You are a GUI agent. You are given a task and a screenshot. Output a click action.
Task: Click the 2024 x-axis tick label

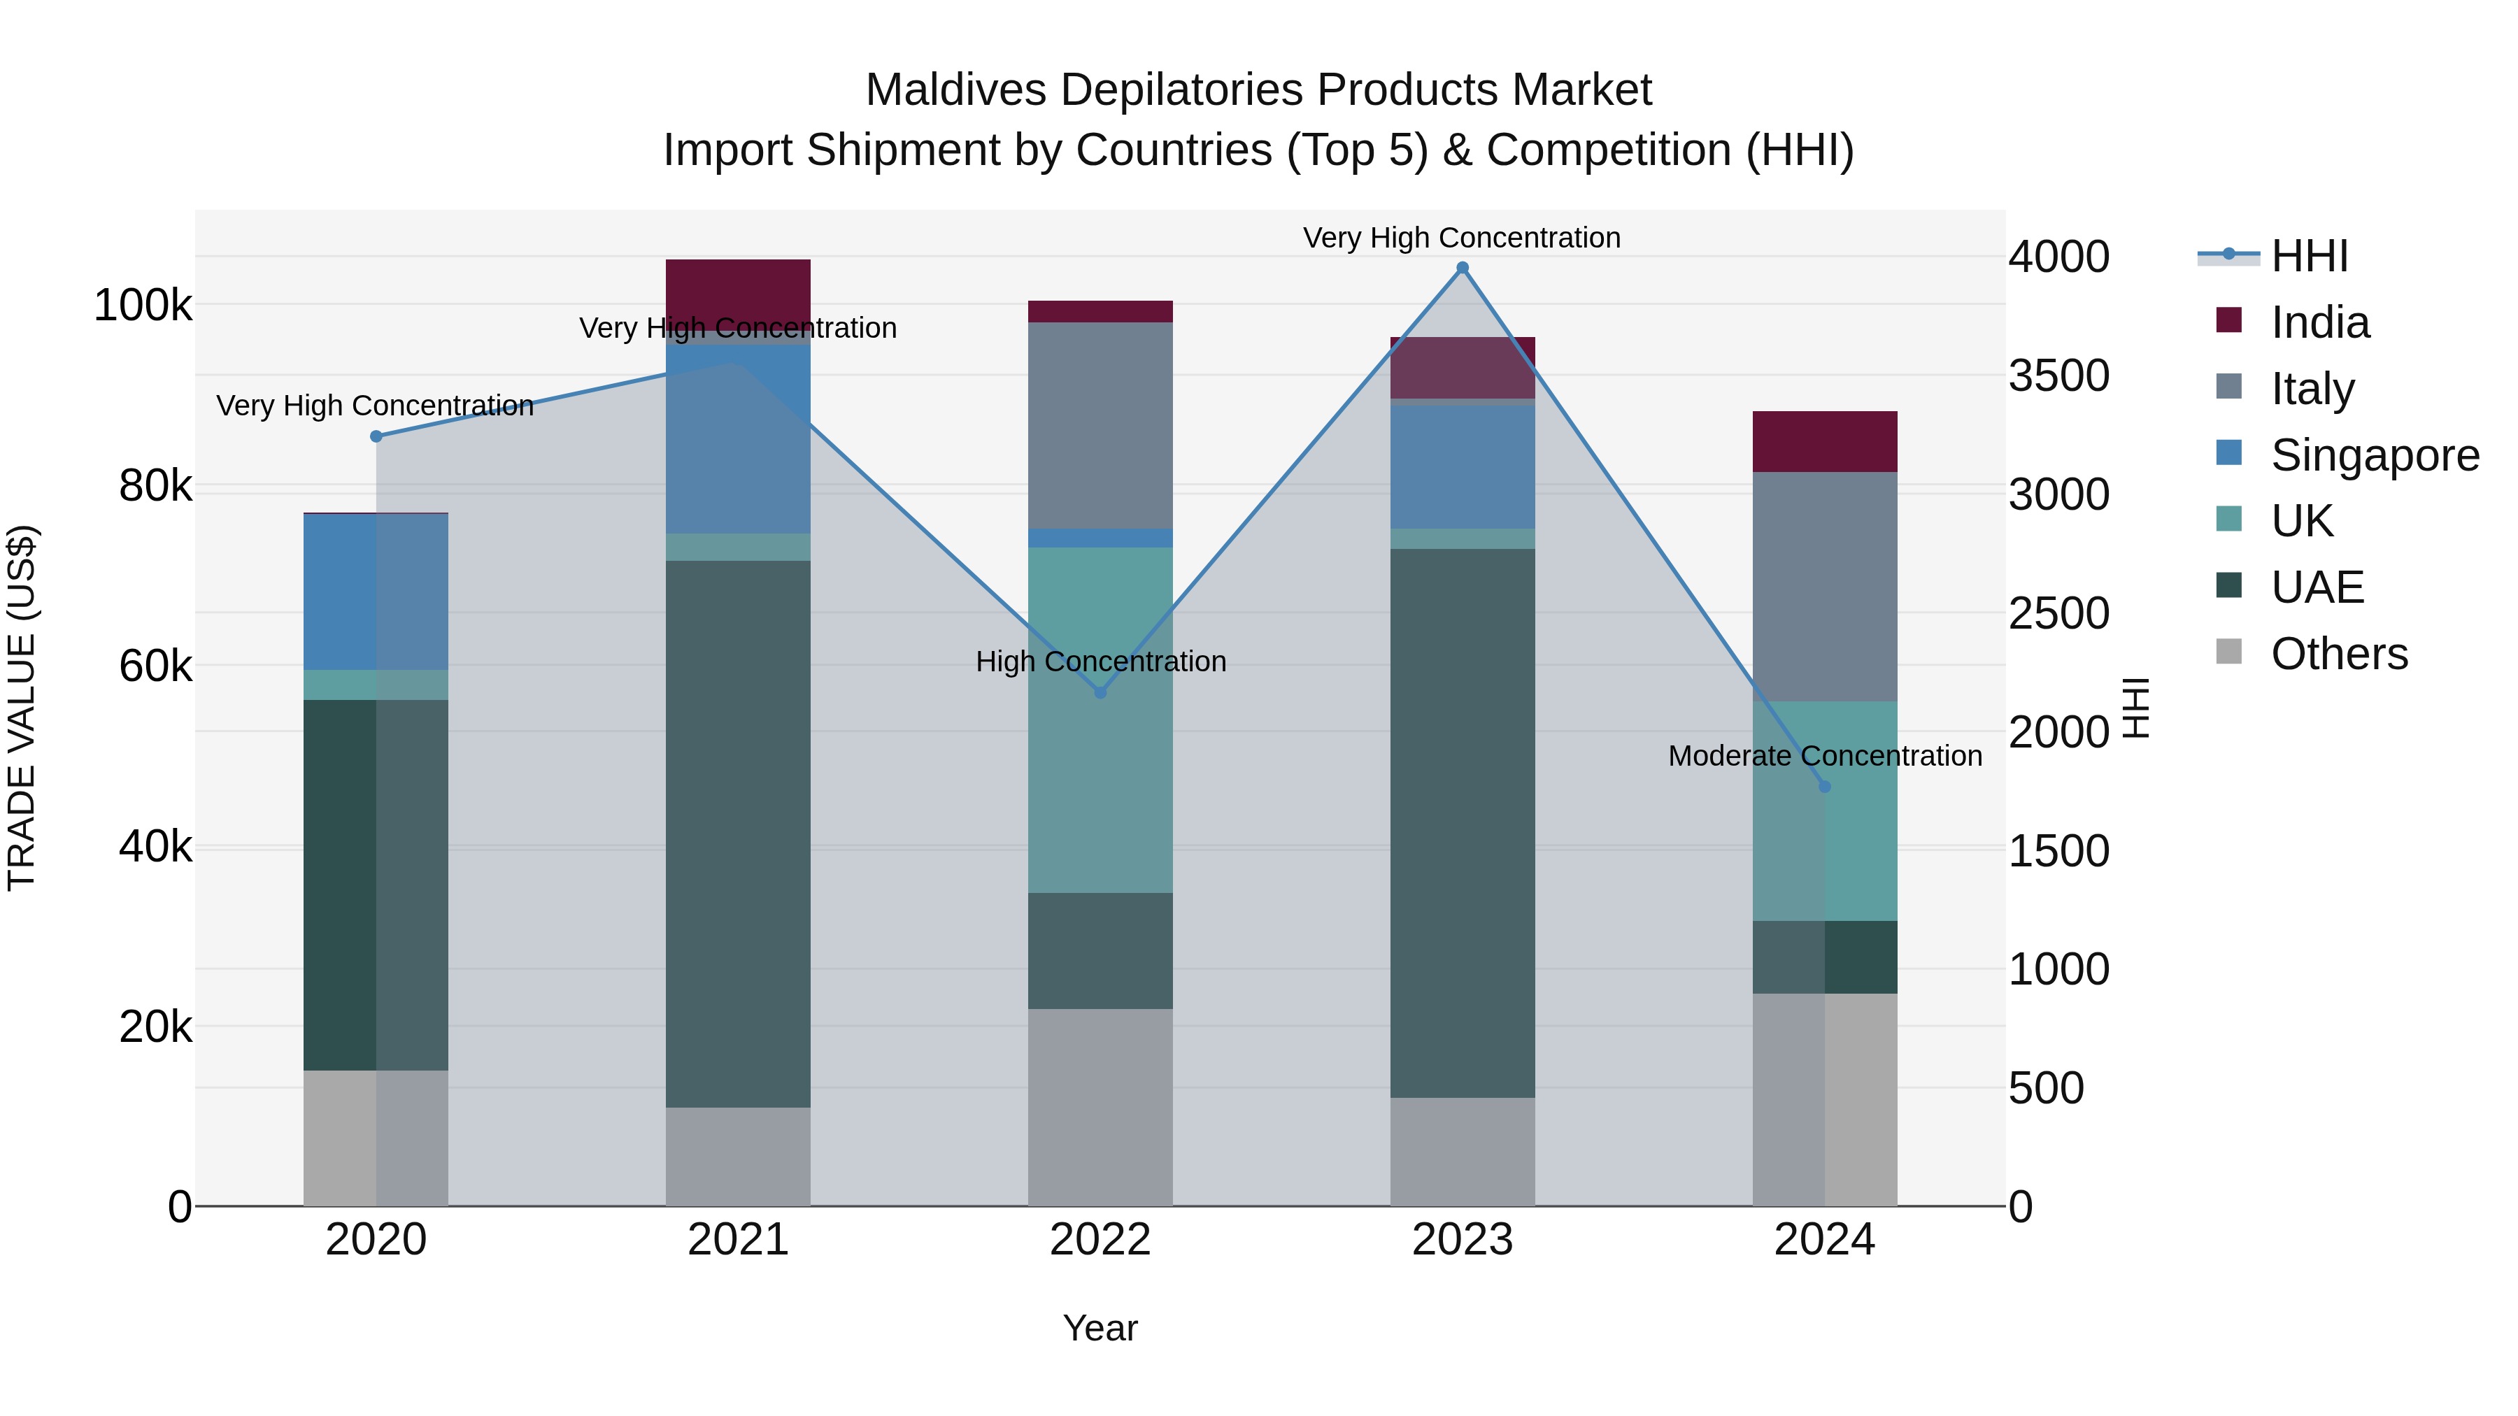(x=1824, y=1240)
